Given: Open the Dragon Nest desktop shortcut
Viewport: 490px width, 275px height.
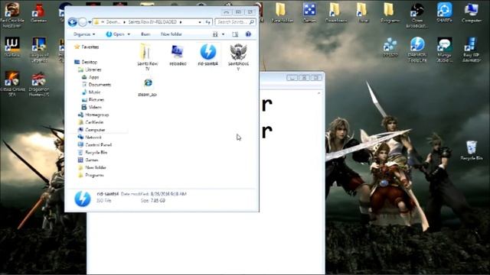Looking at the screenshot, I should pos(39,84).
